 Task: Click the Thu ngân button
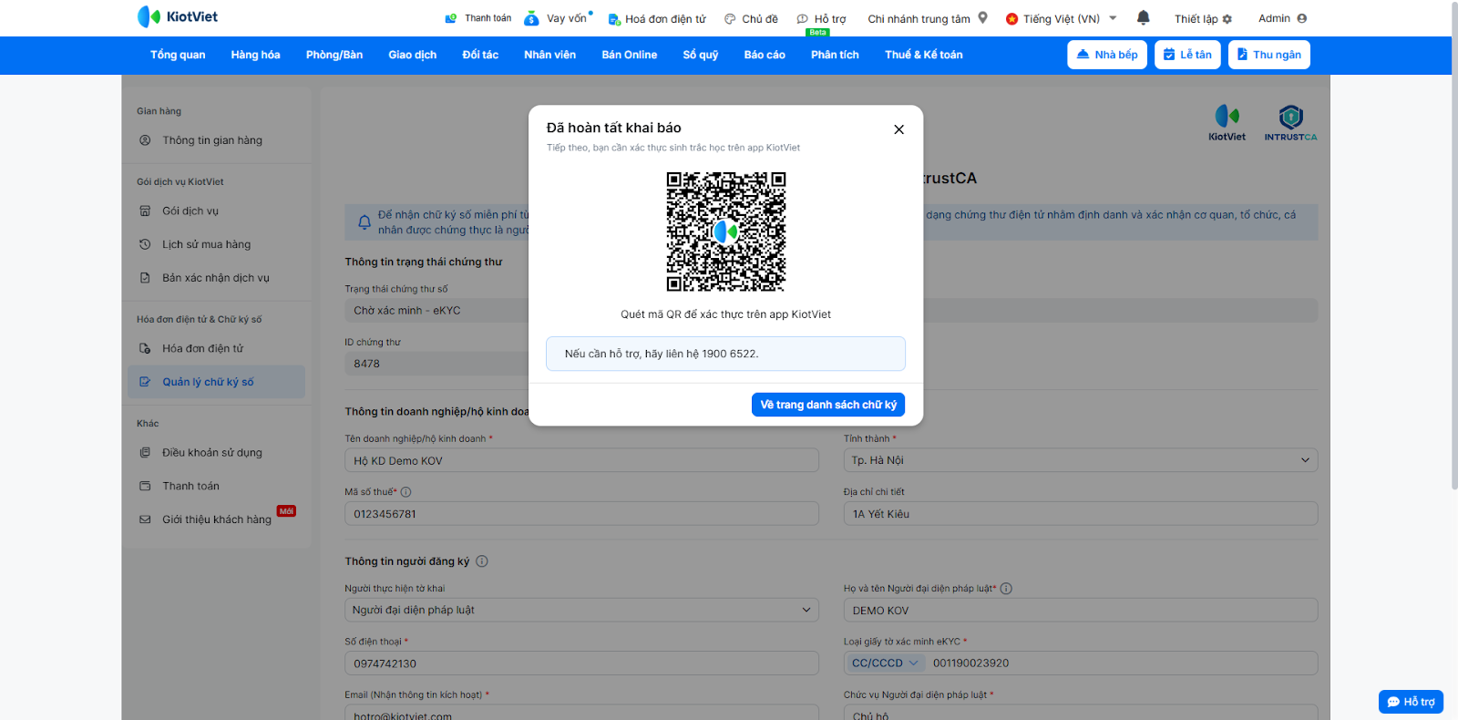pyautogui.click(x=1268, y=55)
